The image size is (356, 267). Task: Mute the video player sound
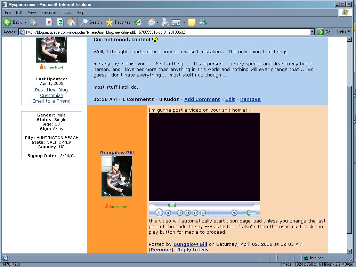click(235, 213)
